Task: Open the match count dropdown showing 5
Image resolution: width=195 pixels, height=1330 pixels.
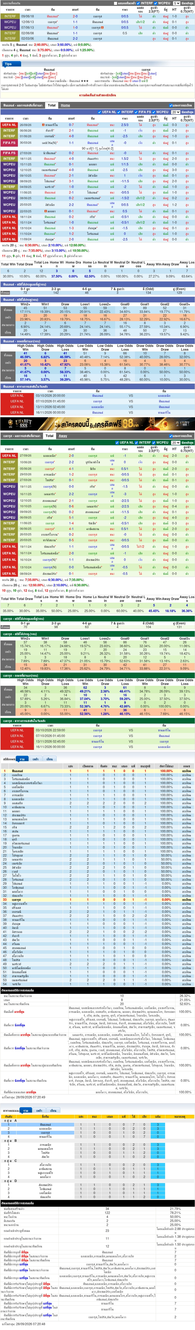Action: 176,3
